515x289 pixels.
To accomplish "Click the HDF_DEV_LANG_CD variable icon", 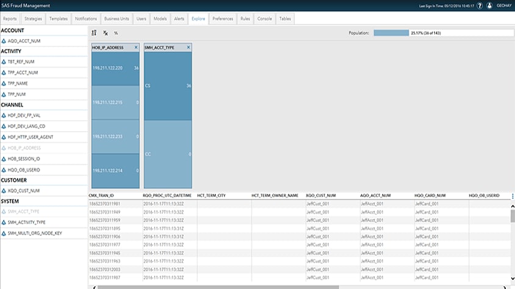I will 4,126.
